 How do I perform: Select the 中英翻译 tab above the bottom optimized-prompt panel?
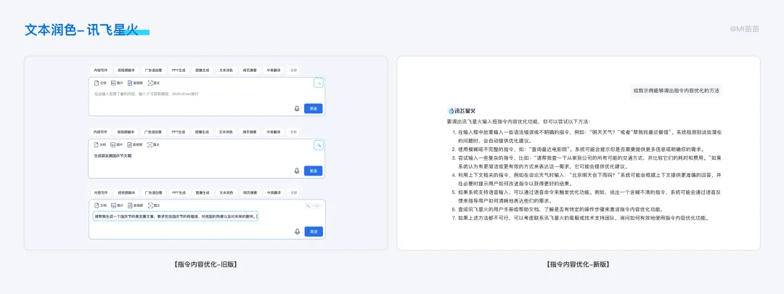(274, 192)
